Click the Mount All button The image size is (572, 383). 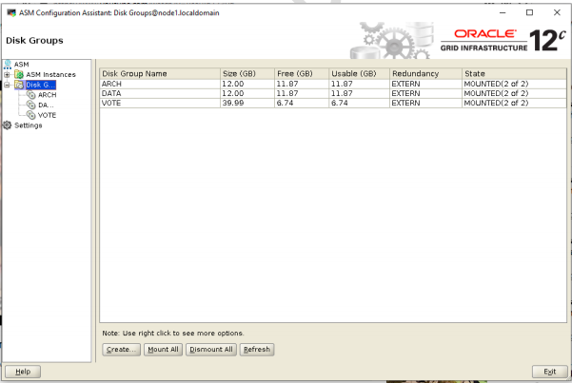pyautogui.click(x=163, y=350)
